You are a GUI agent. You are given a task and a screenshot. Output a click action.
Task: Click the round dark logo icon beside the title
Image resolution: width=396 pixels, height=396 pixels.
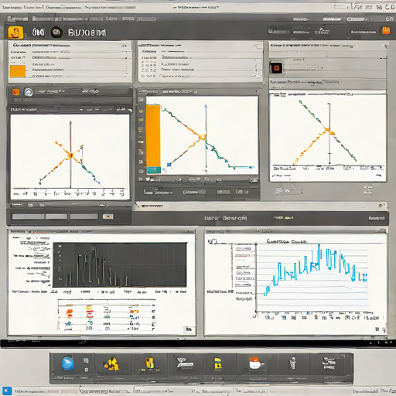56,32
